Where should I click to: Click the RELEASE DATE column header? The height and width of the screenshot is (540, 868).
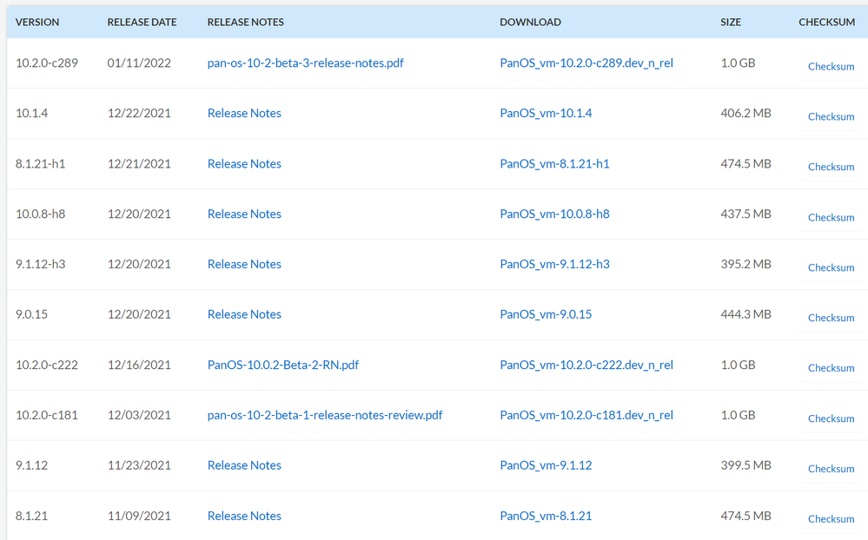(142, 23)
